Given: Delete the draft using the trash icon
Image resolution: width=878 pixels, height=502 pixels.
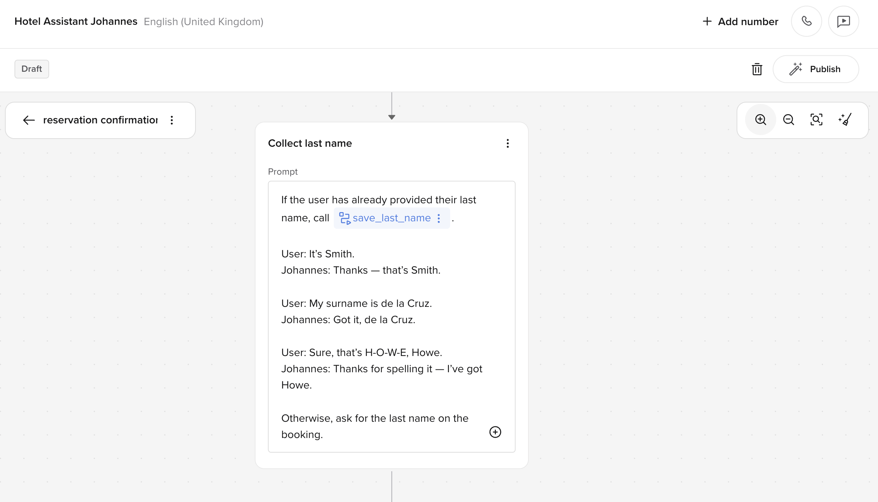Looking at the screenshot, I should pos(757,69).
